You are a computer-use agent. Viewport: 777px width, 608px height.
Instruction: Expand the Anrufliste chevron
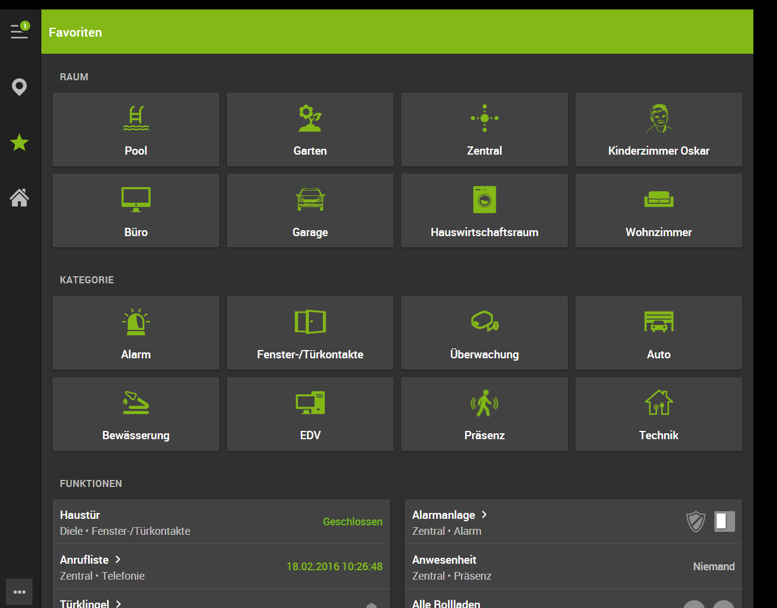tap(118, 560)
